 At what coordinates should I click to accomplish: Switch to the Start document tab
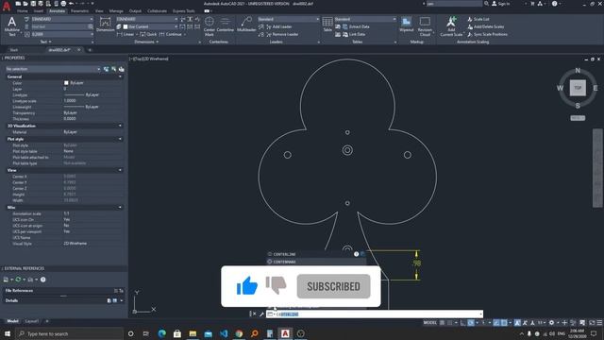(14, 50)
